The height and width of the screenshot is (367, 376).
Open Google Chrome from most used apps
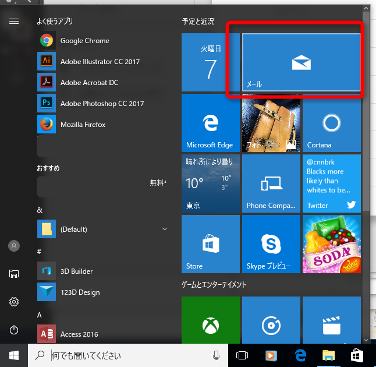pos(102,41)
